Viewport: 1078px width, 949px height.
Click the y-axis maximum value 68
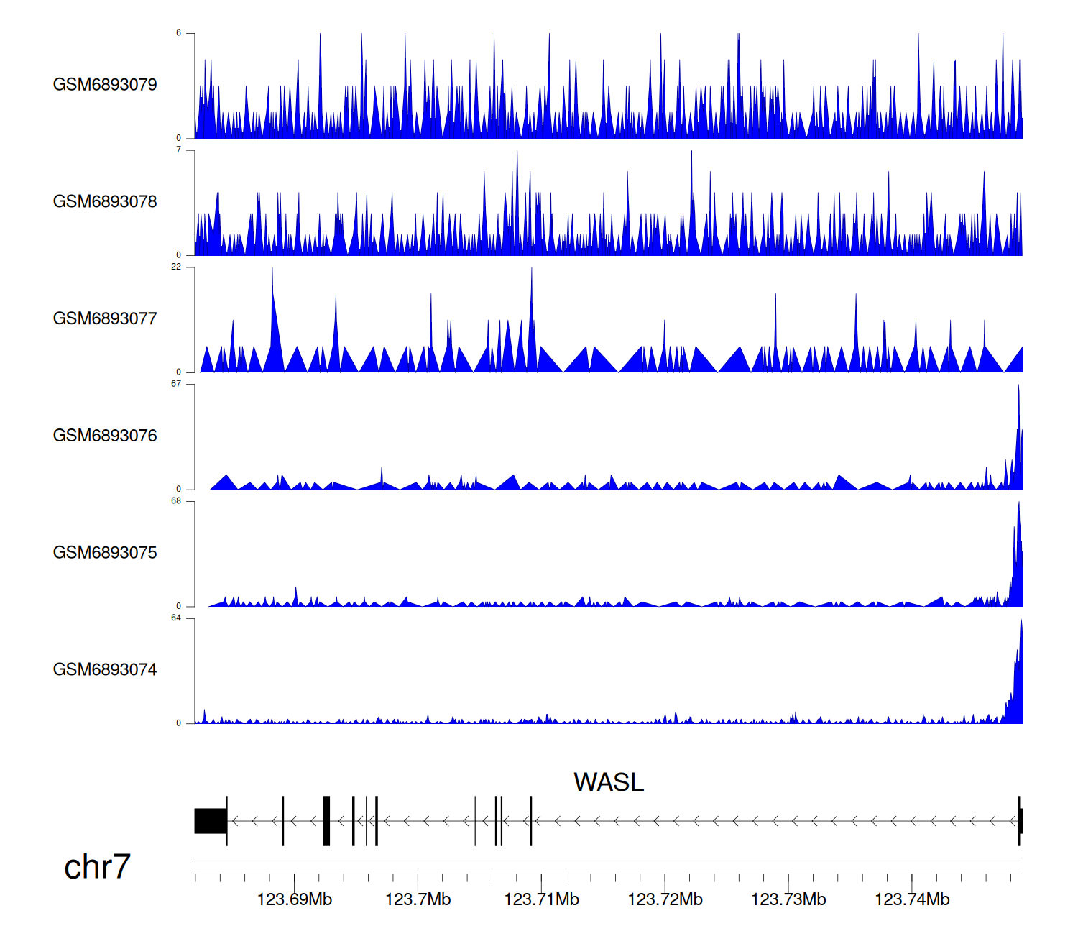(x=176, y=501)
